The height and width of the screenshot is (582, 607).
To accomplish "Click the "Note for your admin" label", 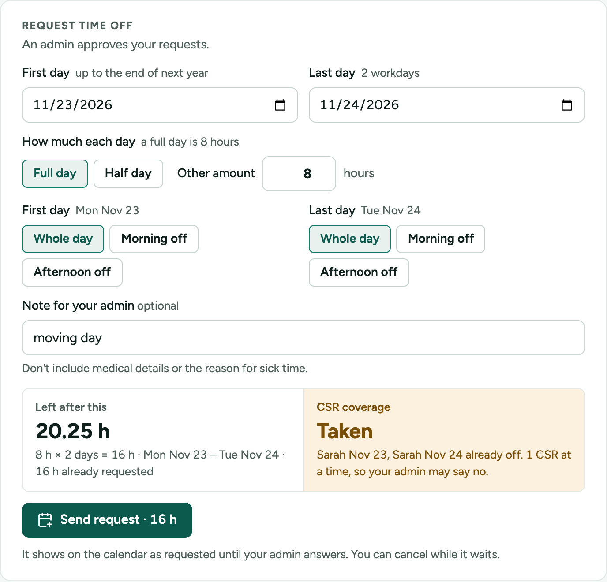I will click(x=79, y=306).
